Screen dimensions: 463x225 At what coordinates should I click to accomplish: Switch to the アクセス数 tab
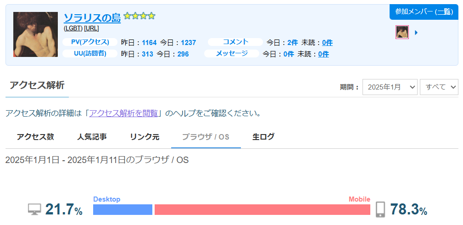coord(35,136)
